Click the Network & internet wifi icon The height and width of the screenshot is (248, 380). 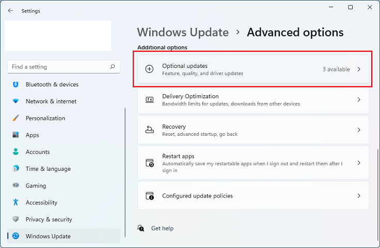tap(15, 101)
